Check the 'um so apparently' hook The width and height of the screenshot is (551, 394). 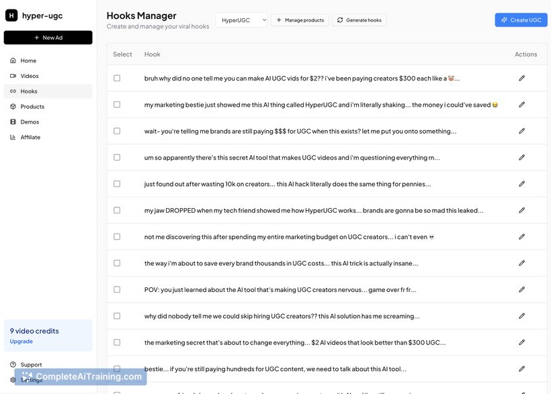coord(117,157)
